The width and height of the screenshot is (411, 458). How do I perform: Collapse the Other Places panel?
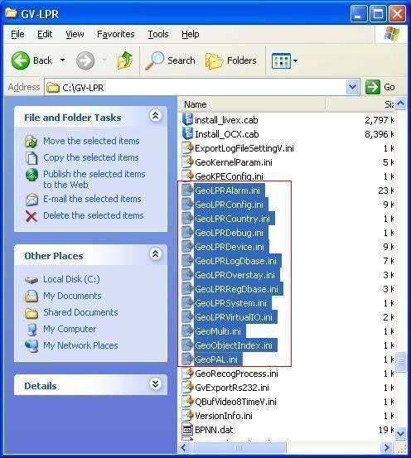155,253
